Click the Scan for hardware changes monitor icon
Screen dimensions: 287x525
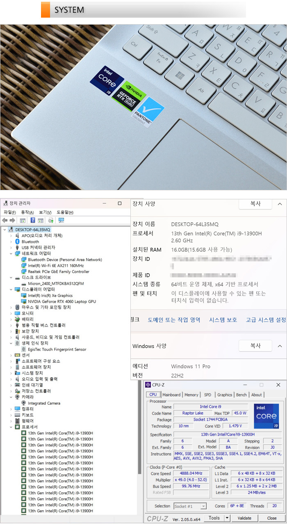[61, 220]
